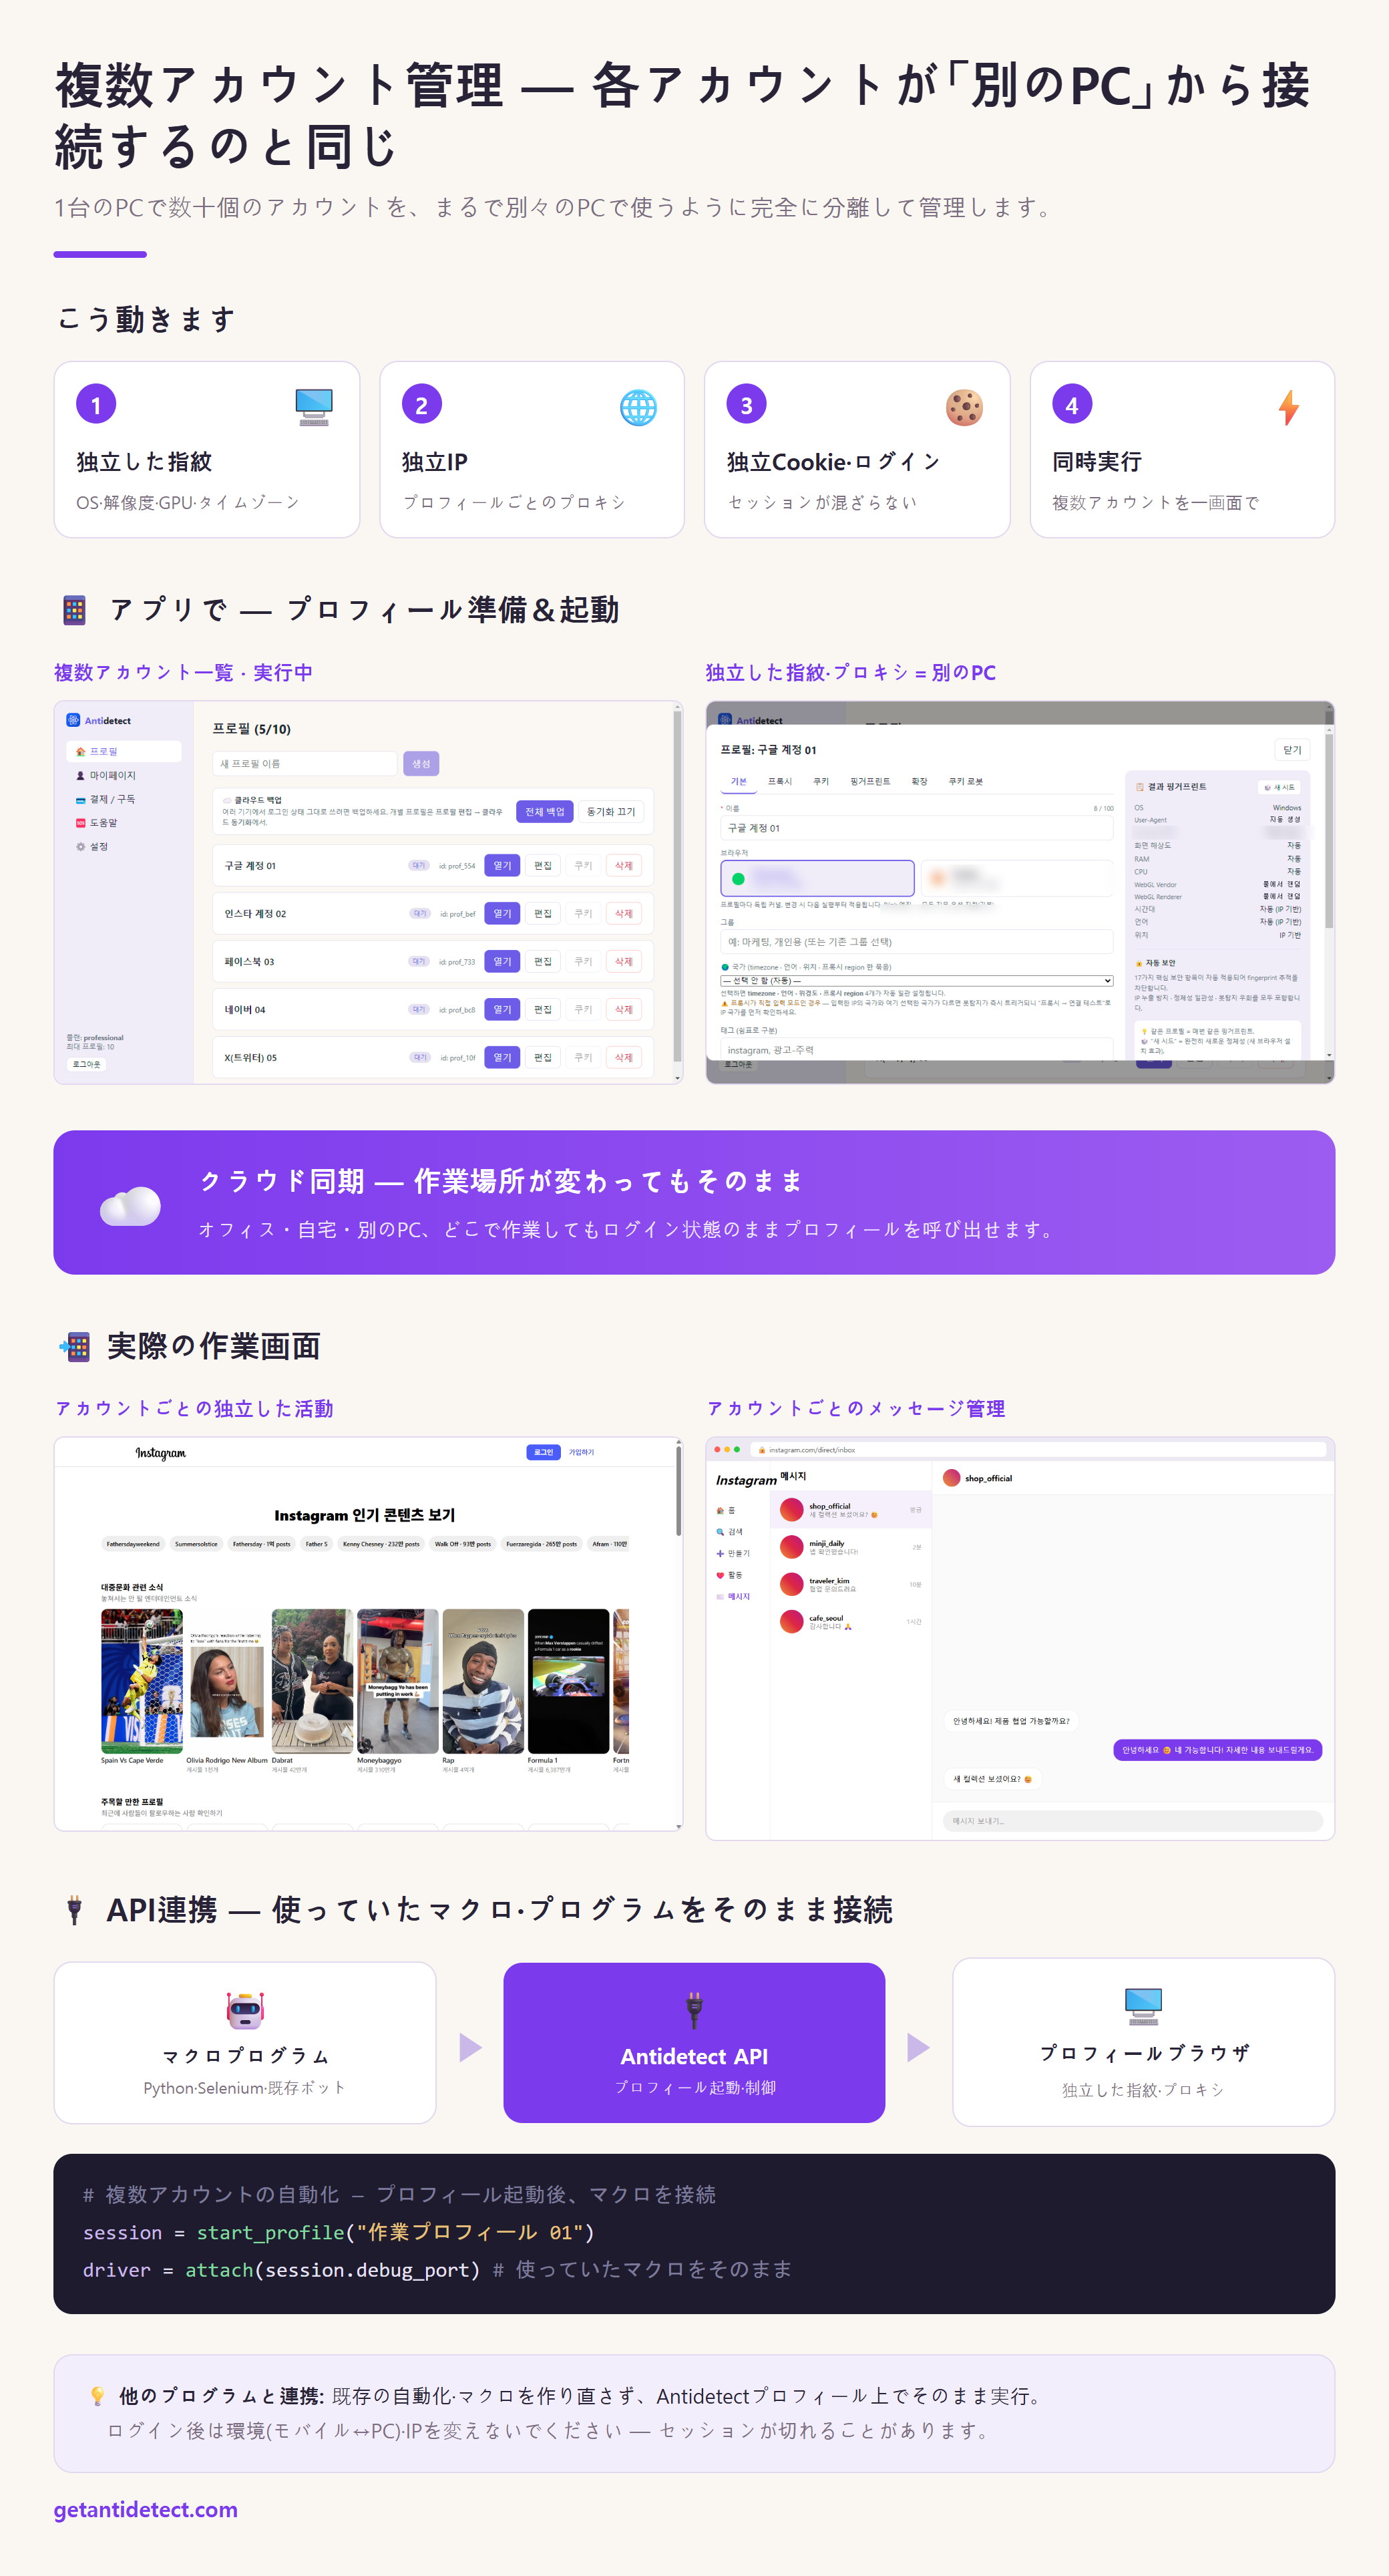
Task: Open the 선택 안 함 (자동) country dropdown
Action: click(x=916, y=981)
